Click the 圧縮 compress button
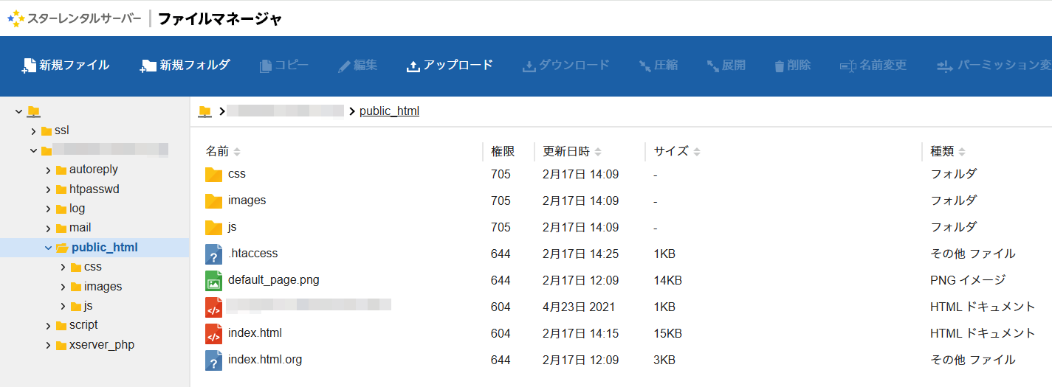Viewport: 1052px width, 387px height. (x=659, y=66)
